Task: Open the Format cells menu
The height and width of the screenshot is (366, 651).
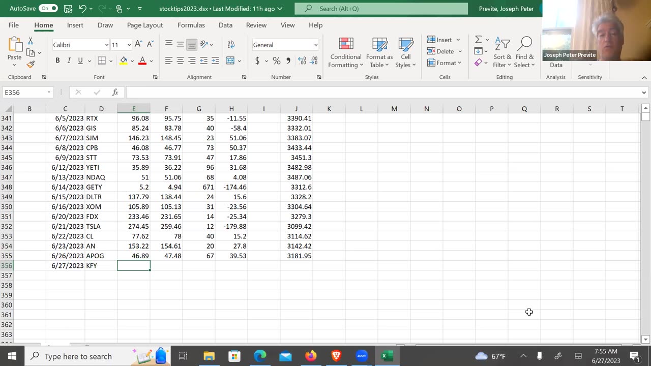Action: point(444,63)
